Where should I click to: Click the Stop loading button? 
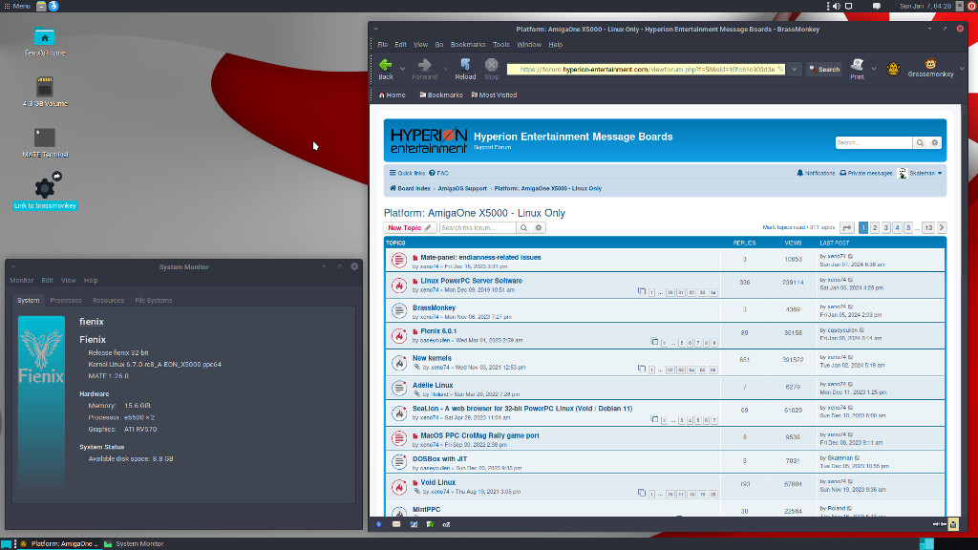pyautogui.click(x=492, y=69)
